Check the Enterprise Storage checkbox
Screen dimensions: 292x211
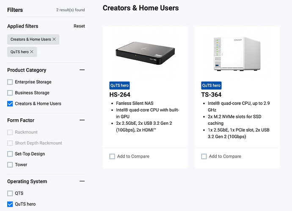point(10,82)
